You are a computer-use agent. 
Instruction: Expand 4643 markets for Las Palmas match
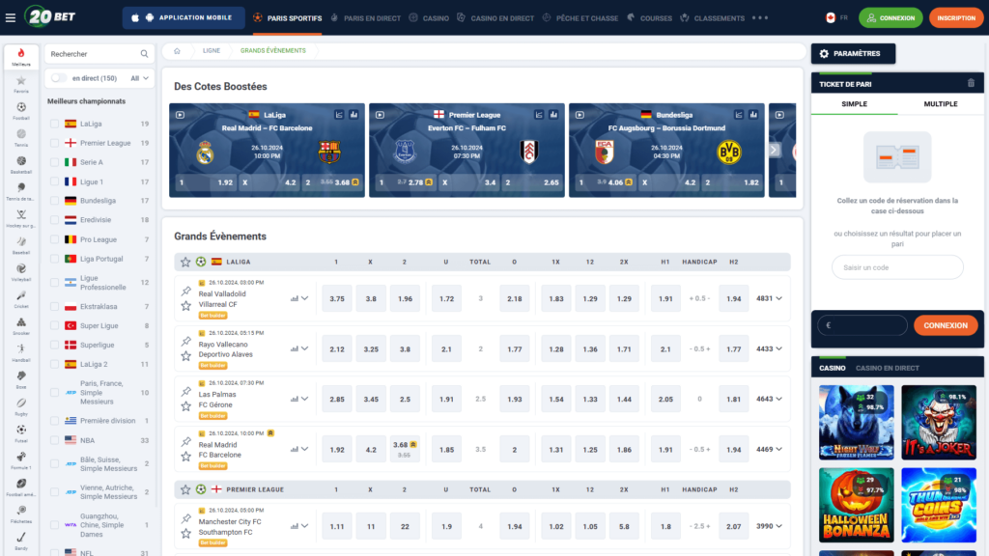[x=770, y=399]
